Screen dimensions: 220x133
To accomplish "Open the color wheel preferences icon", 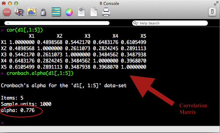I will [69, 12].
